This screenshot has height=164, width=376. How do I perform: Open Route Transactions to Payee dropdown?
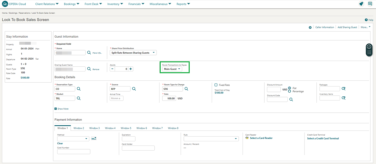tap(172, 69)
